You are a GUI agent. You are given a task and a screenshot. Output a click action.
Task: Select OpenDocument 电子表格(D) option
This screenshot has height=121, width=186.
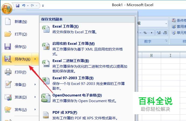pyautogui.click(x=87, y=98)
